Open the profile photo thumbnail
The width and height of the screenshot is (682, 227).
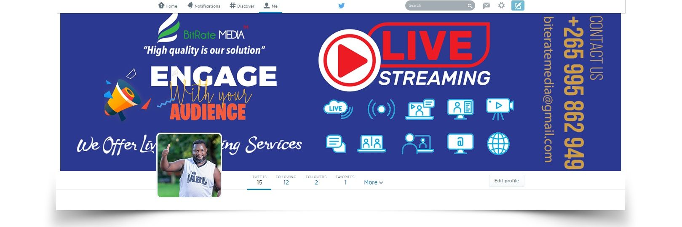click(x=189, y=165)
